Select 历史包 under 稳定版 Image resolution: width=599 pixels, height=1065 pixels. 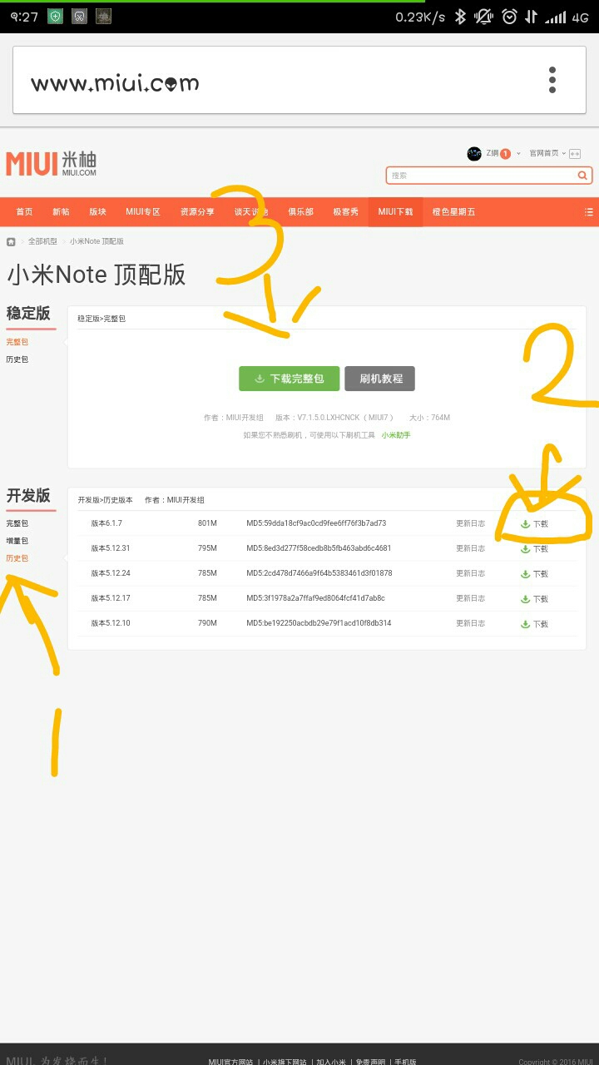[17, 359]
